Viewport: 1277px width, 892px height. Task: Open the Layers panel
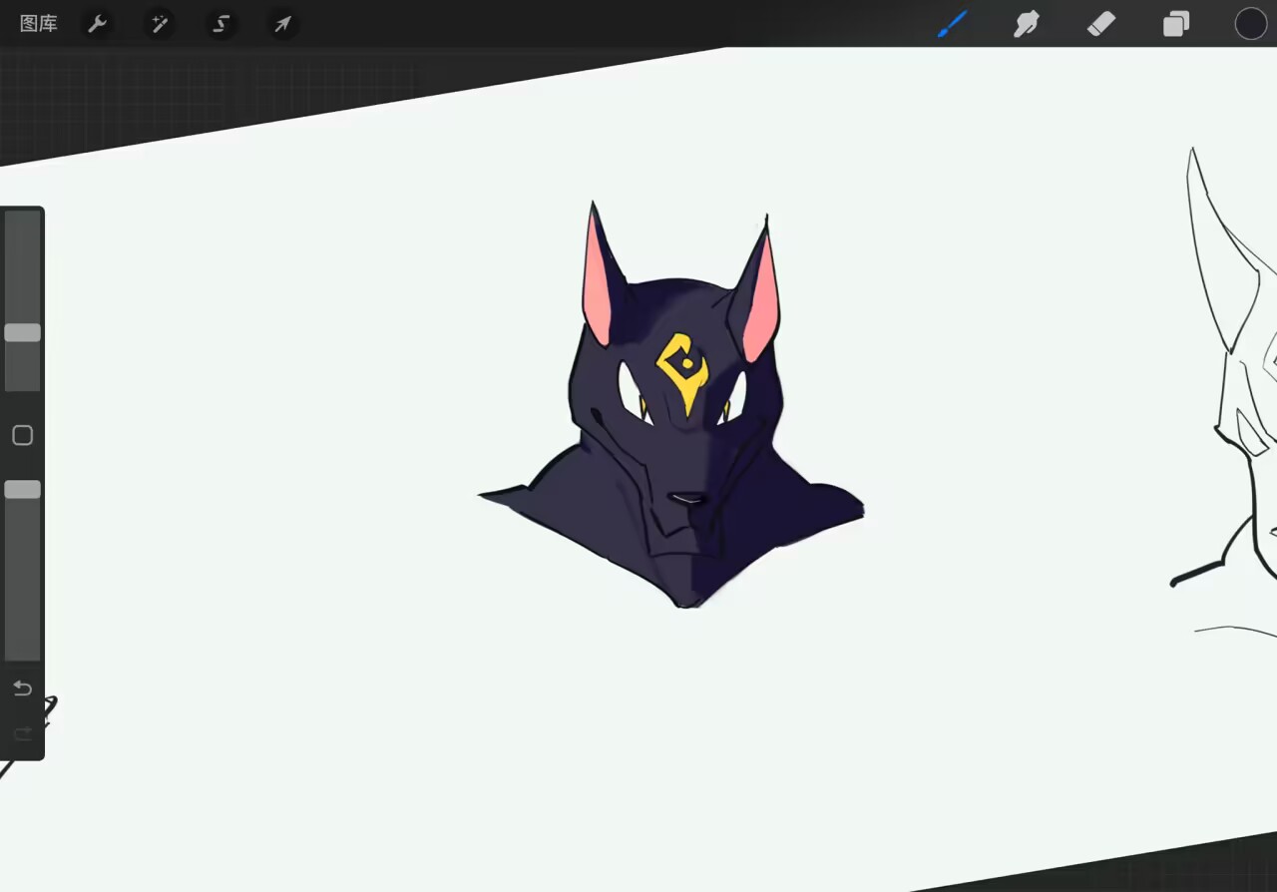pos(1176,24)
